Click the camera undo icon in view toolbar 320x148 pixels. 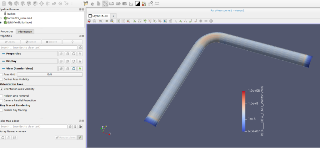point(89,21)
